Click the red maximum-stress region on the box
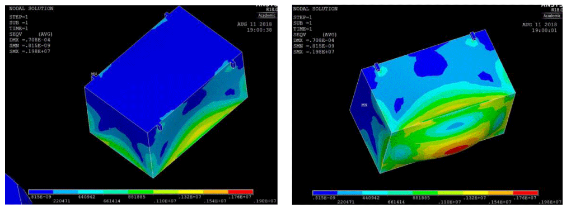 pyautogui.click(x=457, y=149)
